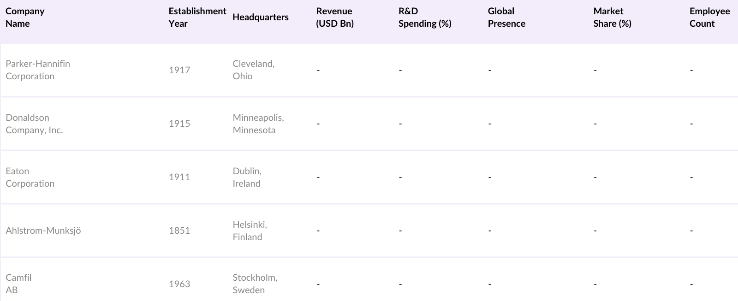
Task: Select Donaldson Company, Inc. row name
Action: click(x=34, y=124)
